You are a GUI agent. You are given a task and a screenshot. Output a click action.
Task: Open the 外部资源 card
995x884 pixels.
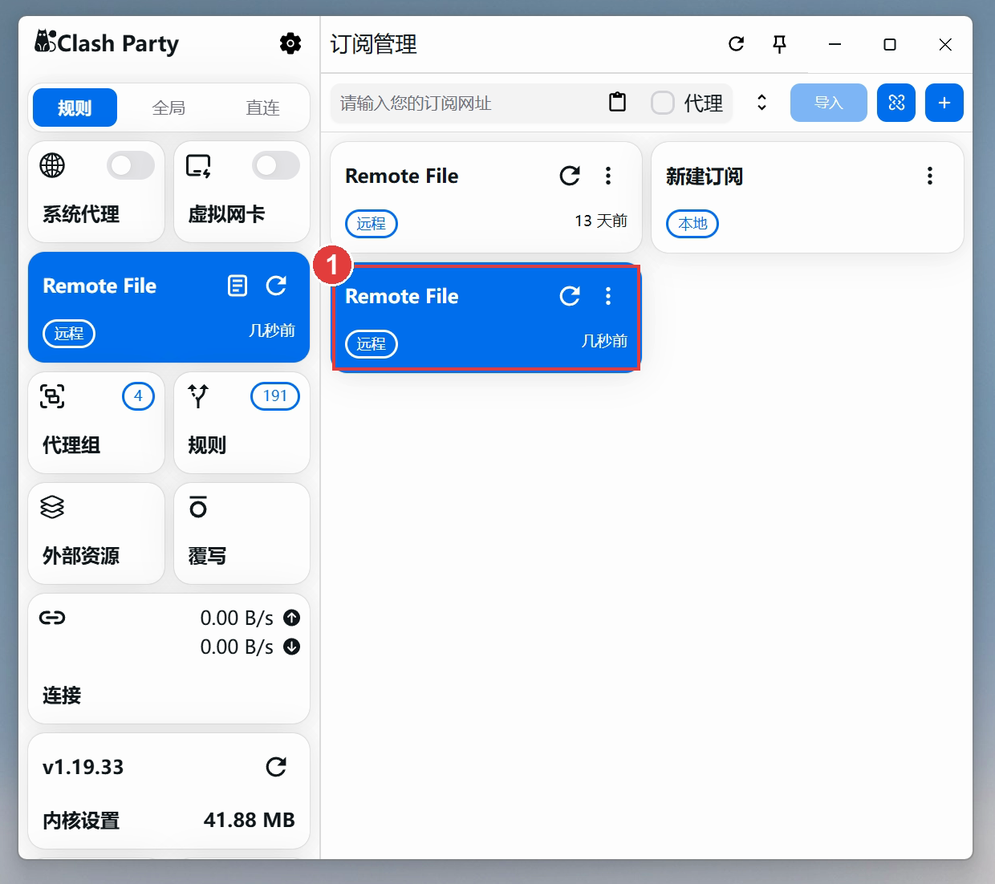(x=96, y=533)
